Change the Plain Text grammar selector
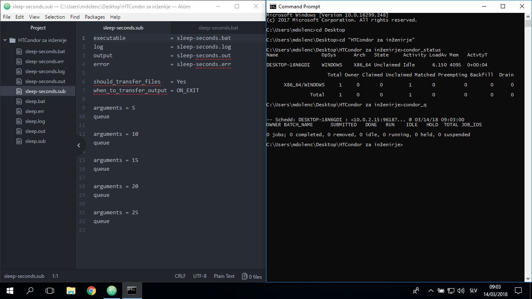 tap(224, 276)
